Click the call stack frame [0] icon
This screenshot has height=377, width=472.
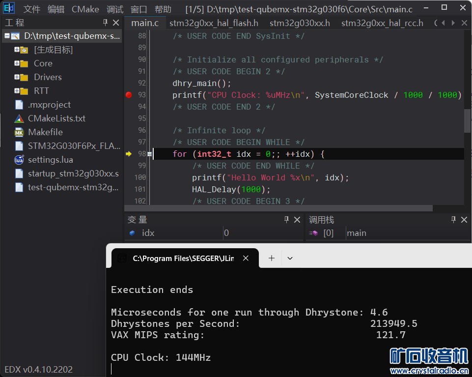[313, 233]
